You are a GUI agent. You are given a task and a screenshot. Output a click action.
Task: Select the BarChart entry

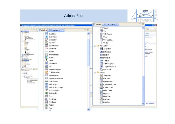[107, 78]
